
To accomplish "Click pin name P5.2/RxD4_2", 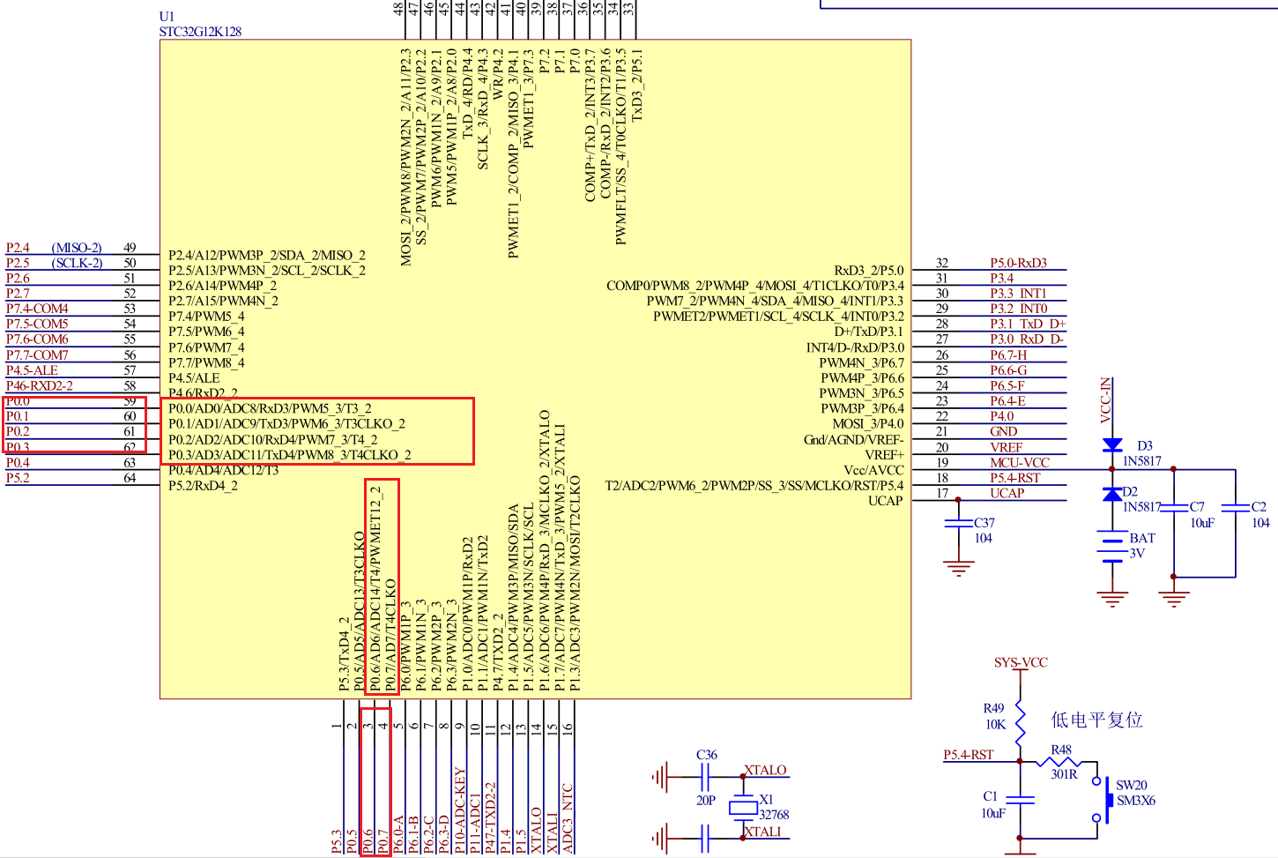I will tap(203, 486).
